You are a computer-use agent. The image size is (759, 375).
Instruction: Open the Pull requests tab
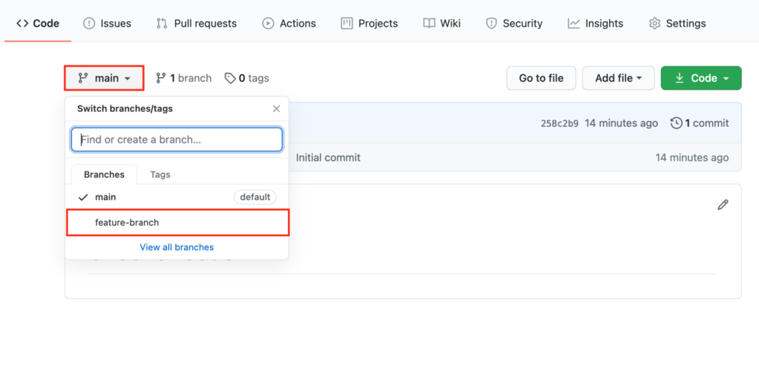[196, 23]
